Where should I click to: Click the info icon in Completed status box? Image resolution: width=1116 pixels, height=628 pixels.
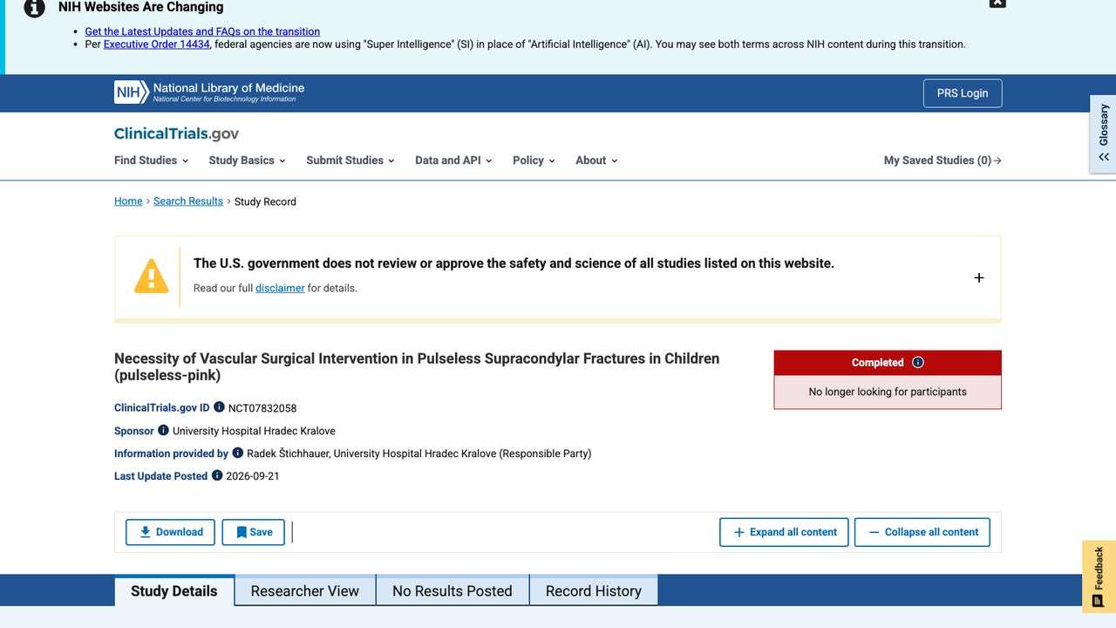(x=917, y=363)
